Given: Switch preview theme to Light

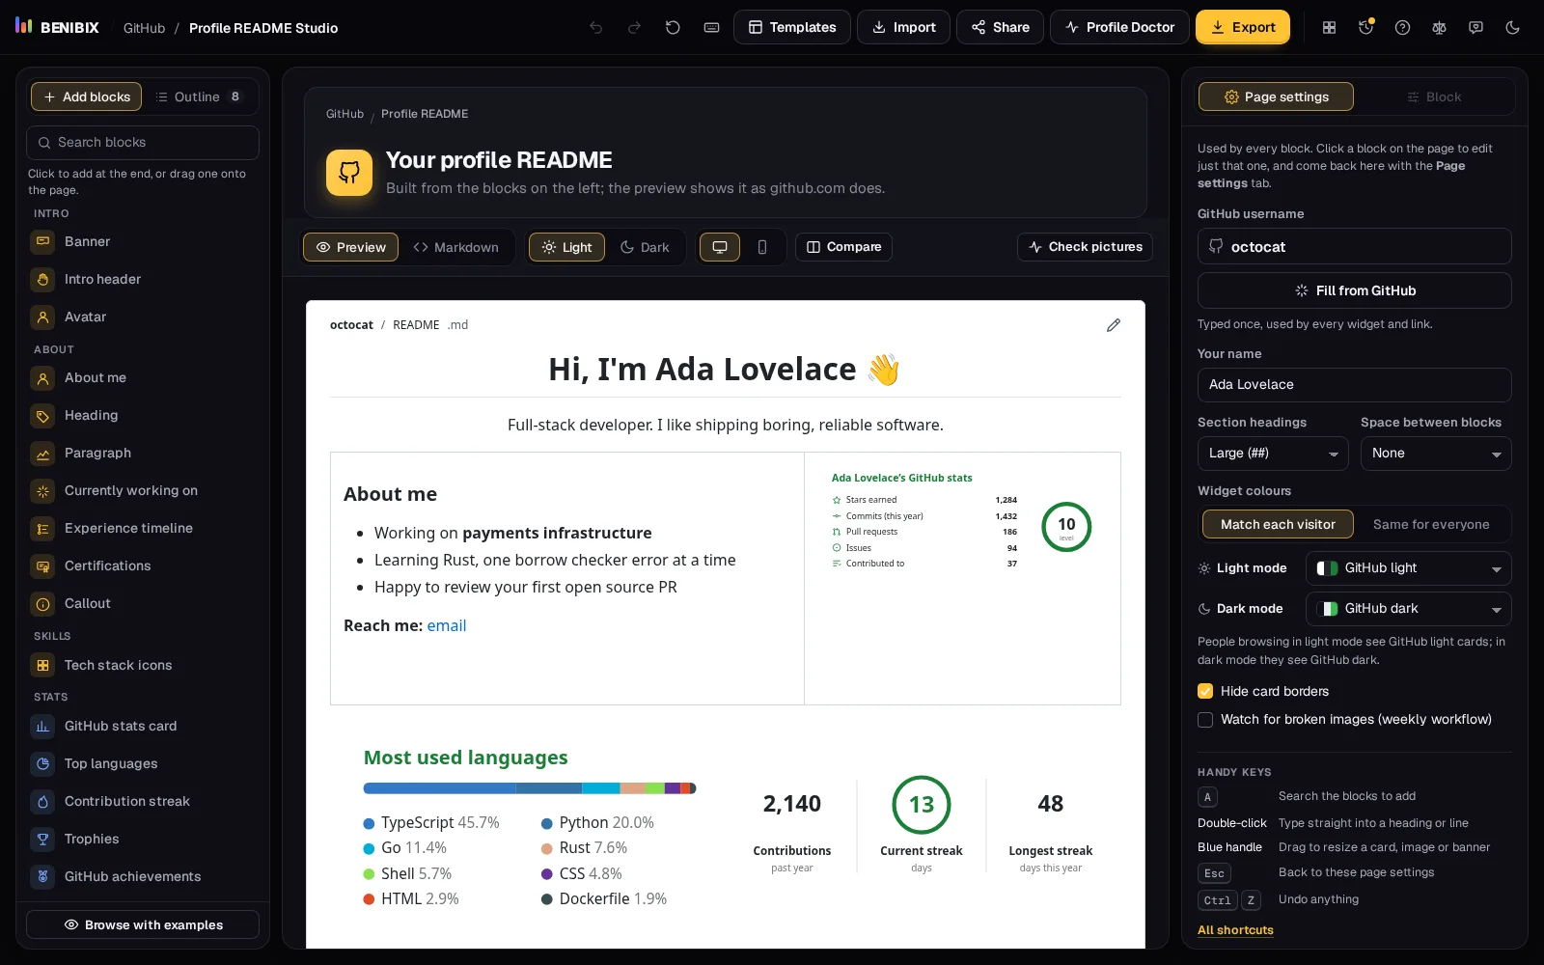Looking at the screenshot, I should tap(566, 247).
